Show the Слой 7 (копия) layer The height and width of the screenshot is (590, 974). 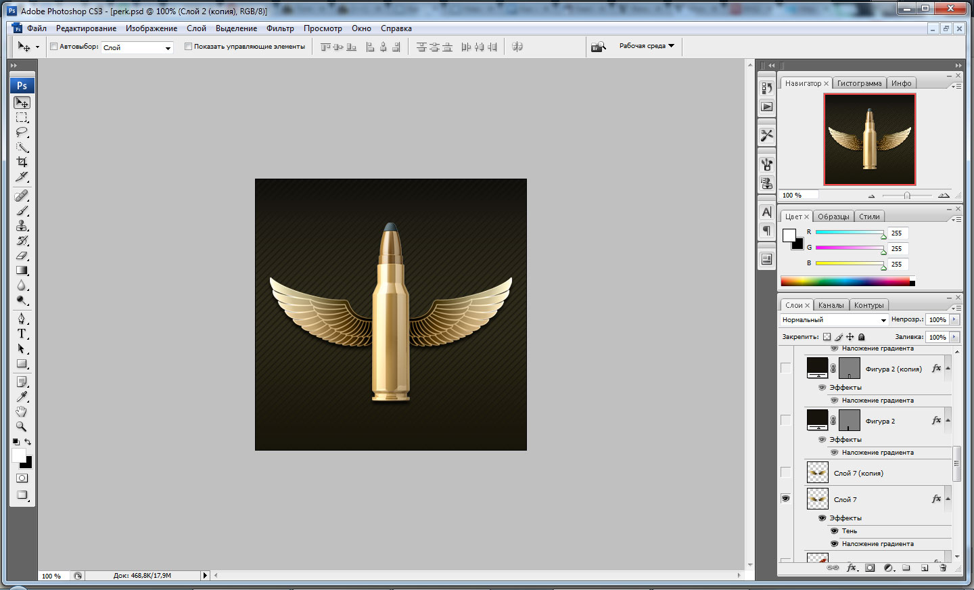click(785, 472)
